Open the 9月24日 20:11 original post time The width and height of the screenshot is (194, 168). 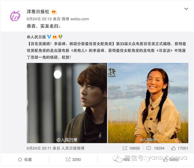click(39, 148)
